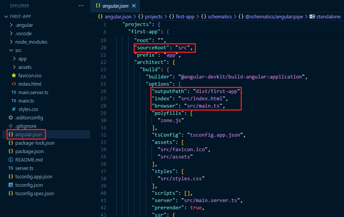Image resolution: width=344 pixels, height=217 pixels.
Task: Open index.html file icon
Action: (x=14, y=84)
